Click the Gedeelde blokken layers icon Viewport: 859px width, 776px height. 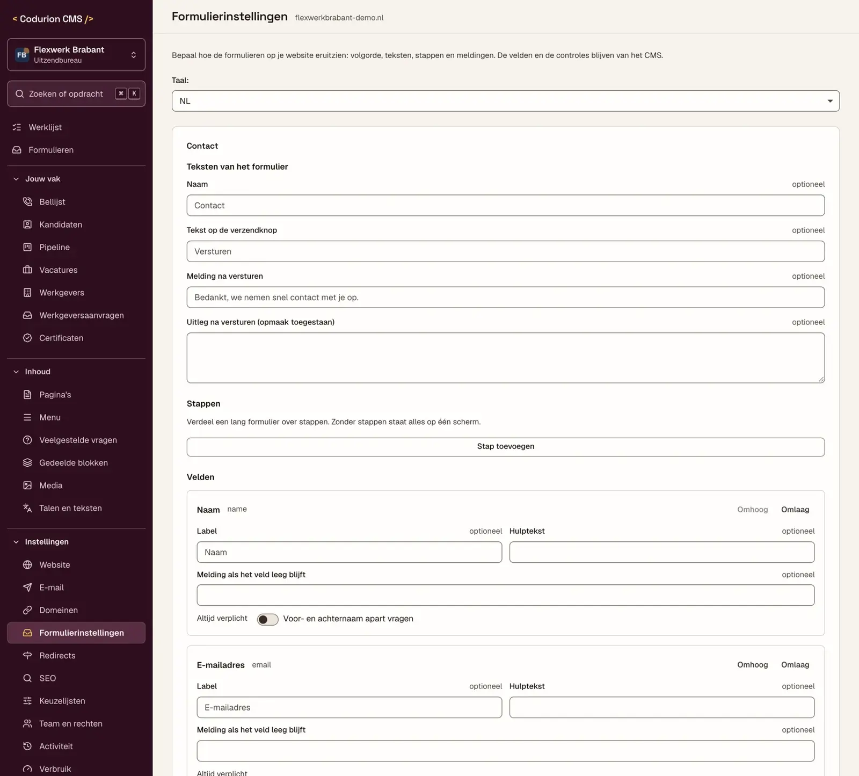click(x=27, y=462)
